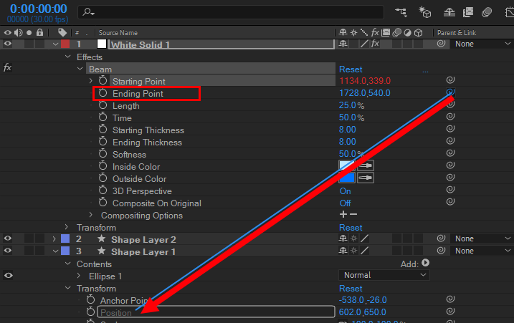Collapse Shape Layer 1 properties
514x323 pixels.
(55, 251)
